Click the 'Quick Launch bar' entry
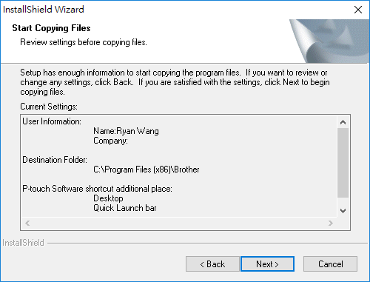The width and height of the screenshot is (370, 282). point(125,208)
